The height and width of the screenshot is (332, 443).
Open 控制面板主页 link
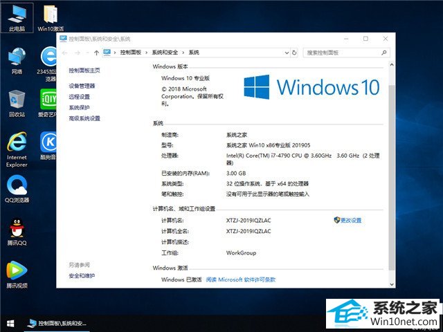click(84, 71)
